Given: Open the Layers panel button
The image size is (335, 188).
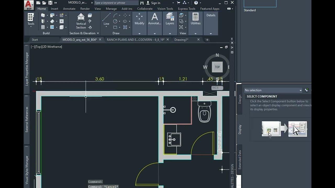Looking at the screenshot, I should (170, 19).
